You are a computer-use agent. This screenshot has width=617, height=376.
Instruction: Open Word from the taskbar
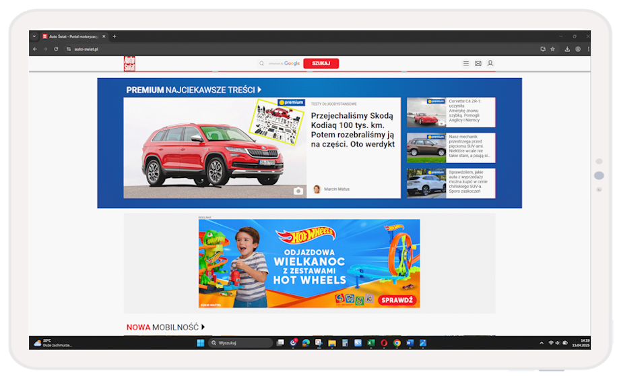tap(410, 343)
